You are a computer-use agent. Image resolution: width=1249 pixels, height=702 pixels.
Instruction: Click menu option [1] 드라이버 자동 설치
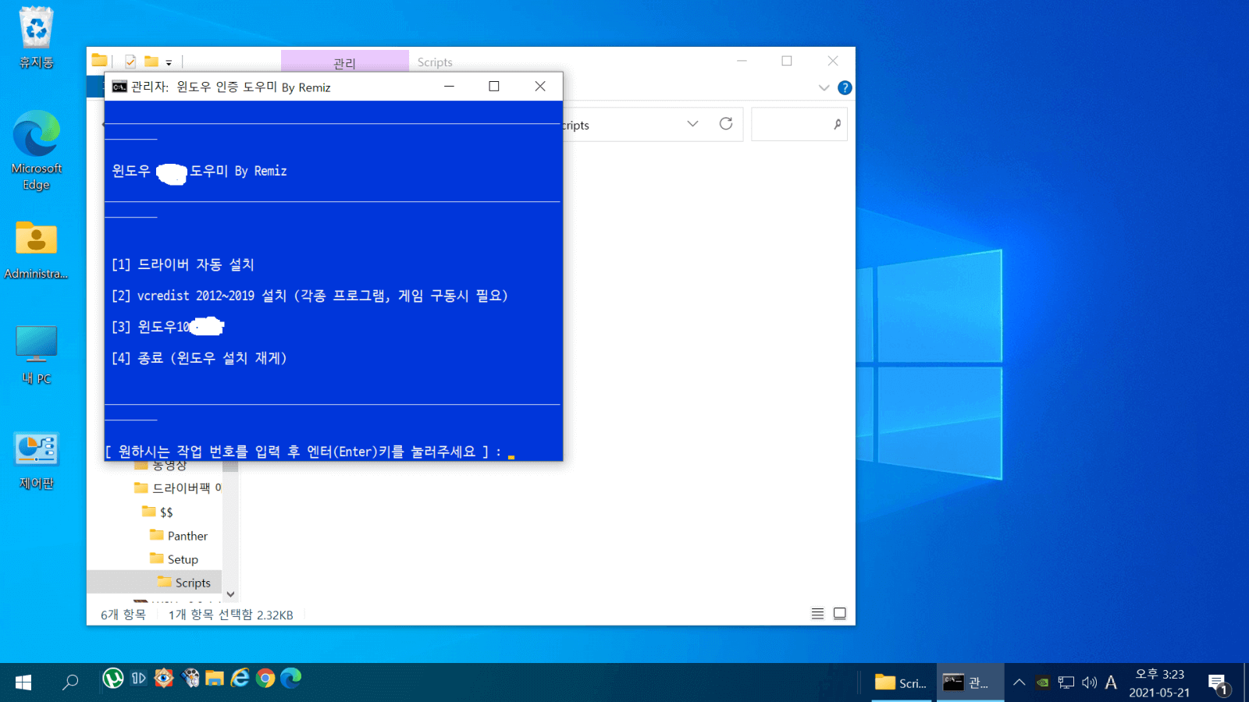pyautogui.click(x=183, y=264)
